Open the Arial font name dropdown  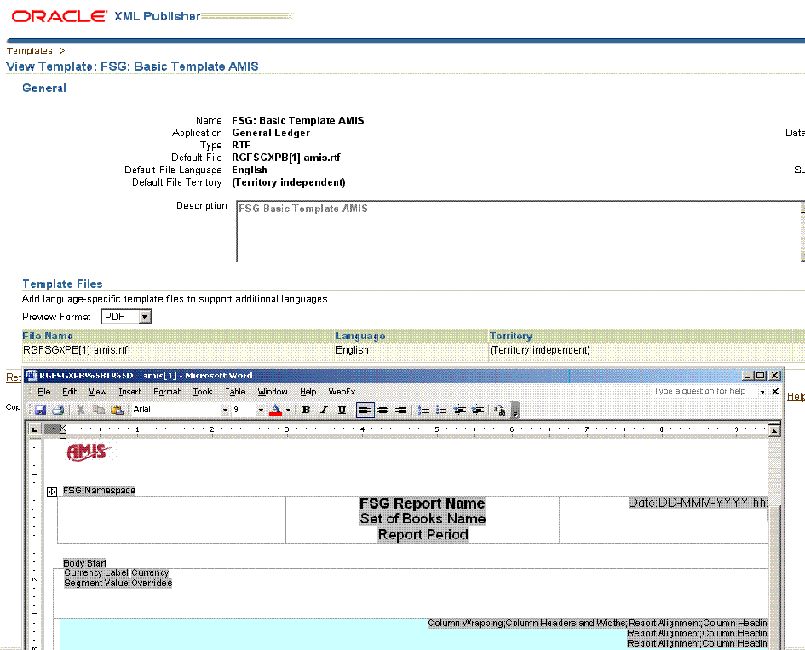pos(225,410)
